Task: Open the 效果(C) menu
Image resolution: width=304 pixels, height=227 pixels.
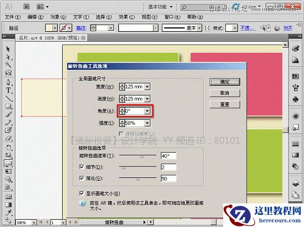Action: [x=126, y=17]
